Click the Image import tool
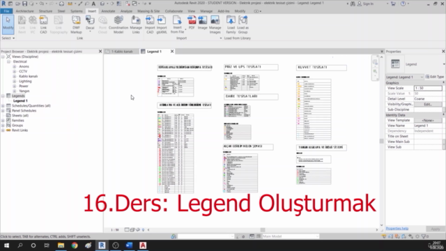 (203, 23)
